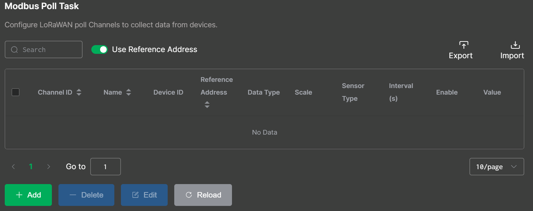Click the Import download icon
The width and height of the screenshot is (533, 211).
(515, 45)
